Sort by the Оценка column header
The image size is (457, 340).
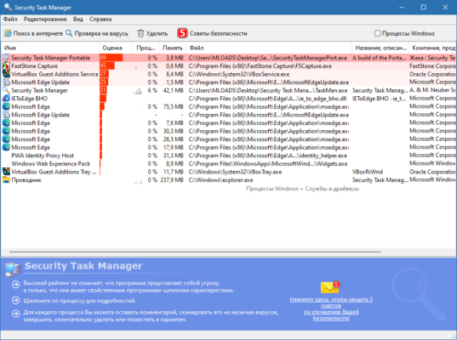[116, 48]
